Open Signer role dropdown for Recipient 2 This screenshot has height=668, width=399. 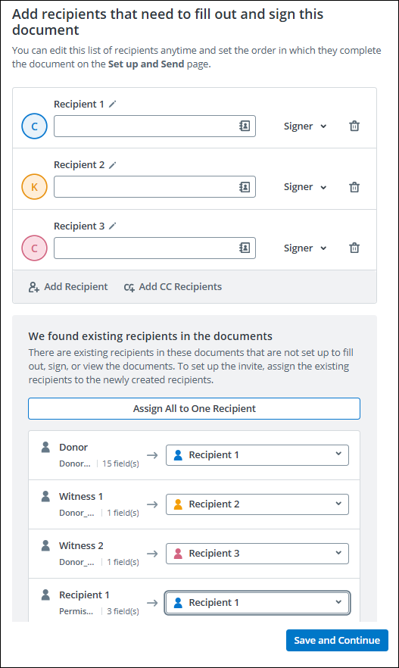coord(305,187)
